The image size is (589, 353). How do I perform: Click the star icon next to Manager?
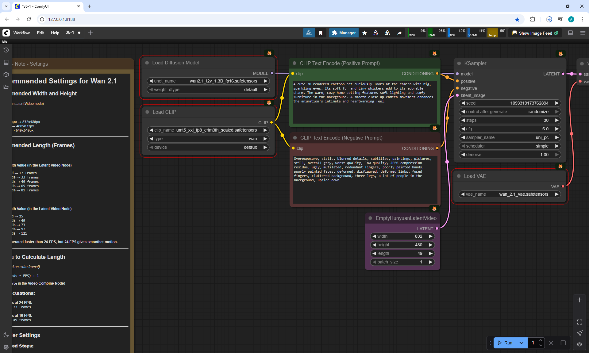(x=364, y=33)
